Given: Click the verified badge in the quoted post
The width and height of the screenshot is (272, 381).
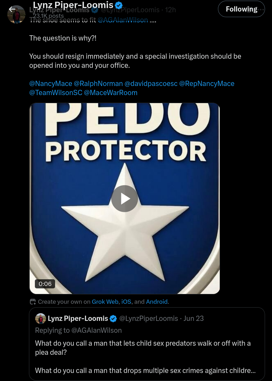Looking at the screenshot, I should pyautogui.click(x=113, y=318).
